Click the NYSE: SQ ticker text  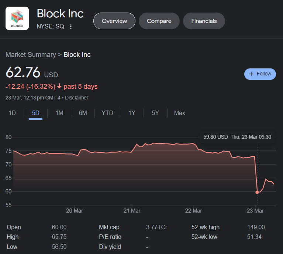point(50,26)
